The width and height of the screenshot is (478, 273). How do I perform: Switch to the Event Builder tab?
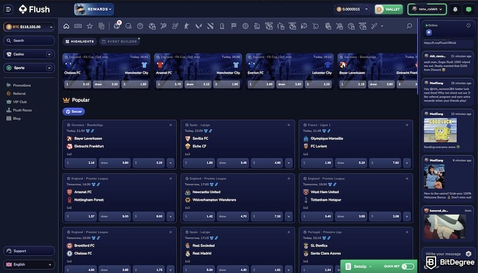(119, 41)
